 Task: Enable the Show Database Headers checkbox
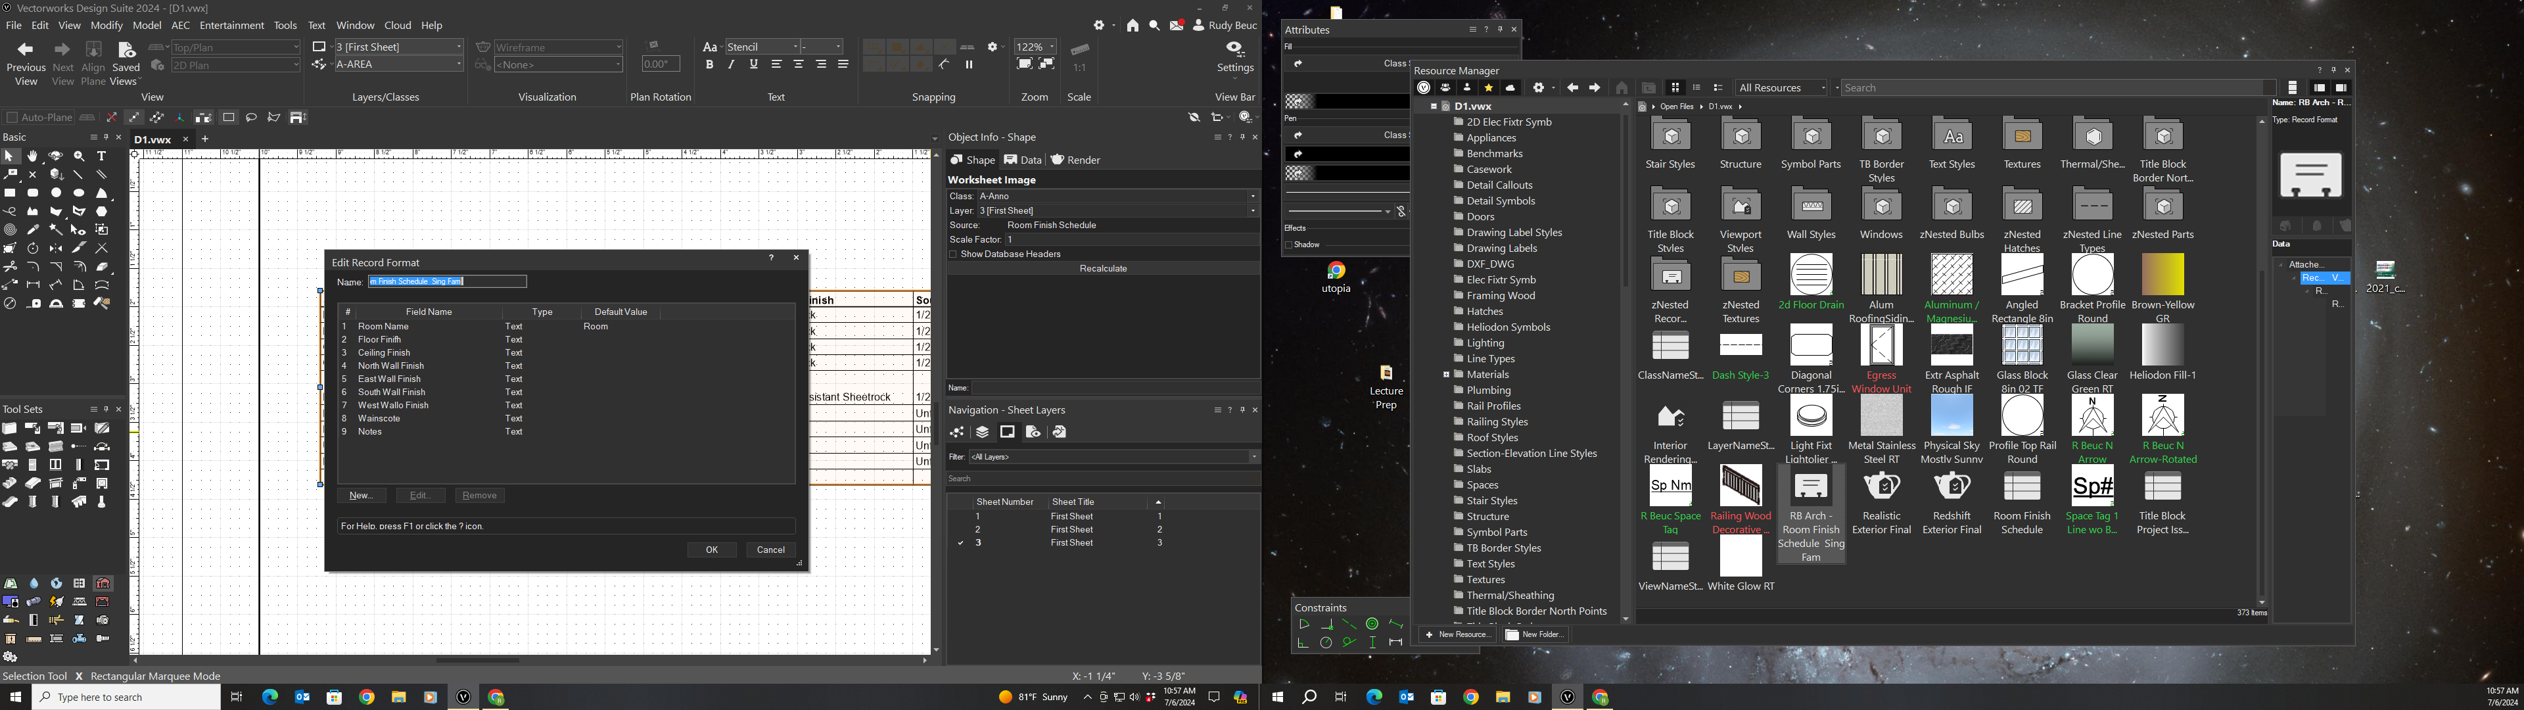coord(952,253)
